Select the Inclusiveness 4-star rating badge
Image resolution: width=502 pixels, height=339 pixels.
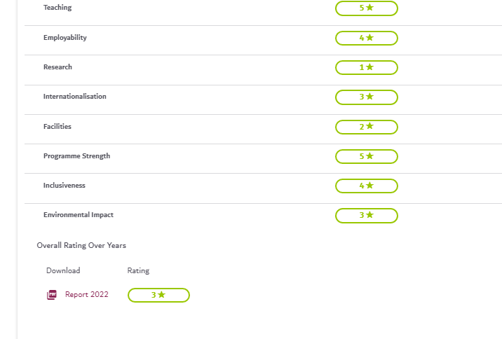[x=366, y=186]
